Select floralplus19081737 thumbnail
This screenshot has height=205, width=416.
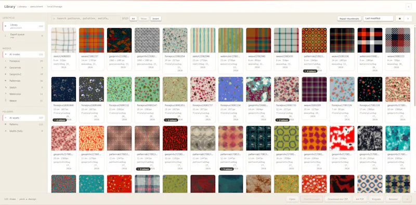pos(203,89)
